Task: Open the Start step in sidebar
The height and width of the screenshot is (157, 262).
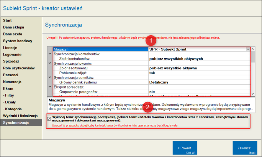Action: pos(7,21)
